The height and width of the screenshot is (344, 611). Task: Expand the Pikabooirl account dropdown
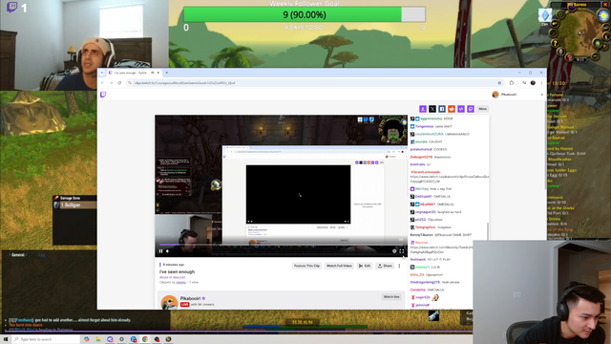pyautogui.click(x=541, y=95)
